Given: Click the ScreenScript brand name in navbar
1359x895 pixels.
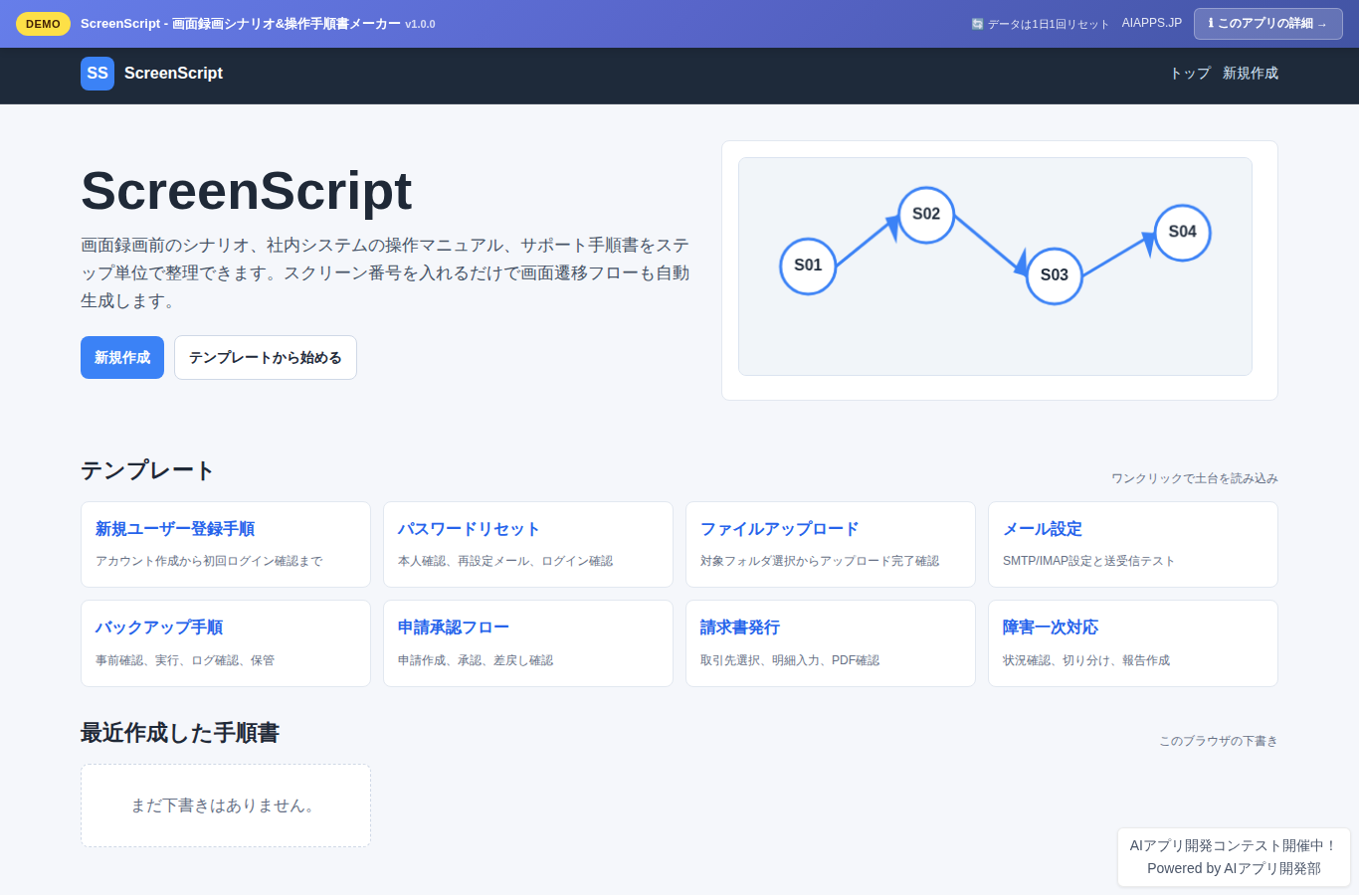Looking at the screenshot, I should (x=173, y=74).
